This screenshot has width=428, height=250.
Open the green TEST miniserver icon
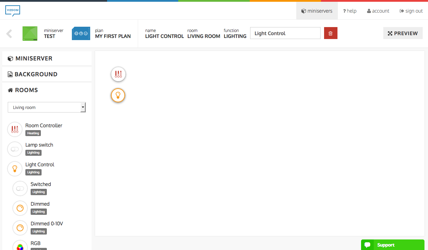[30, 33]
